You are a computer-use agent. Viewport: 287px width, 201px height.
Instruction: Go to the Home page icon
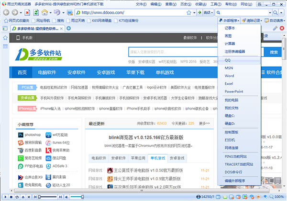tap(44, 12)
